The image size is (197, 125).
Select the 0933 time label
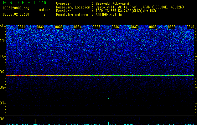59,27
